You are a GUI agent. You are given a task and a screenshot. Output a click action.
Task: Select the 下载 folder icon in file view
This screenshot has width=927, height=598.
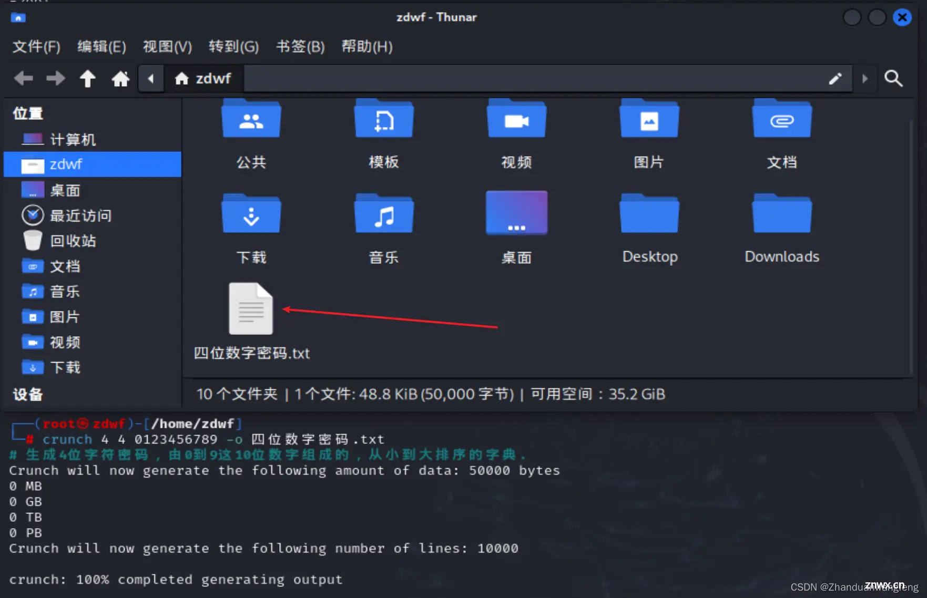pyautogui.click(x=251, y=213)
